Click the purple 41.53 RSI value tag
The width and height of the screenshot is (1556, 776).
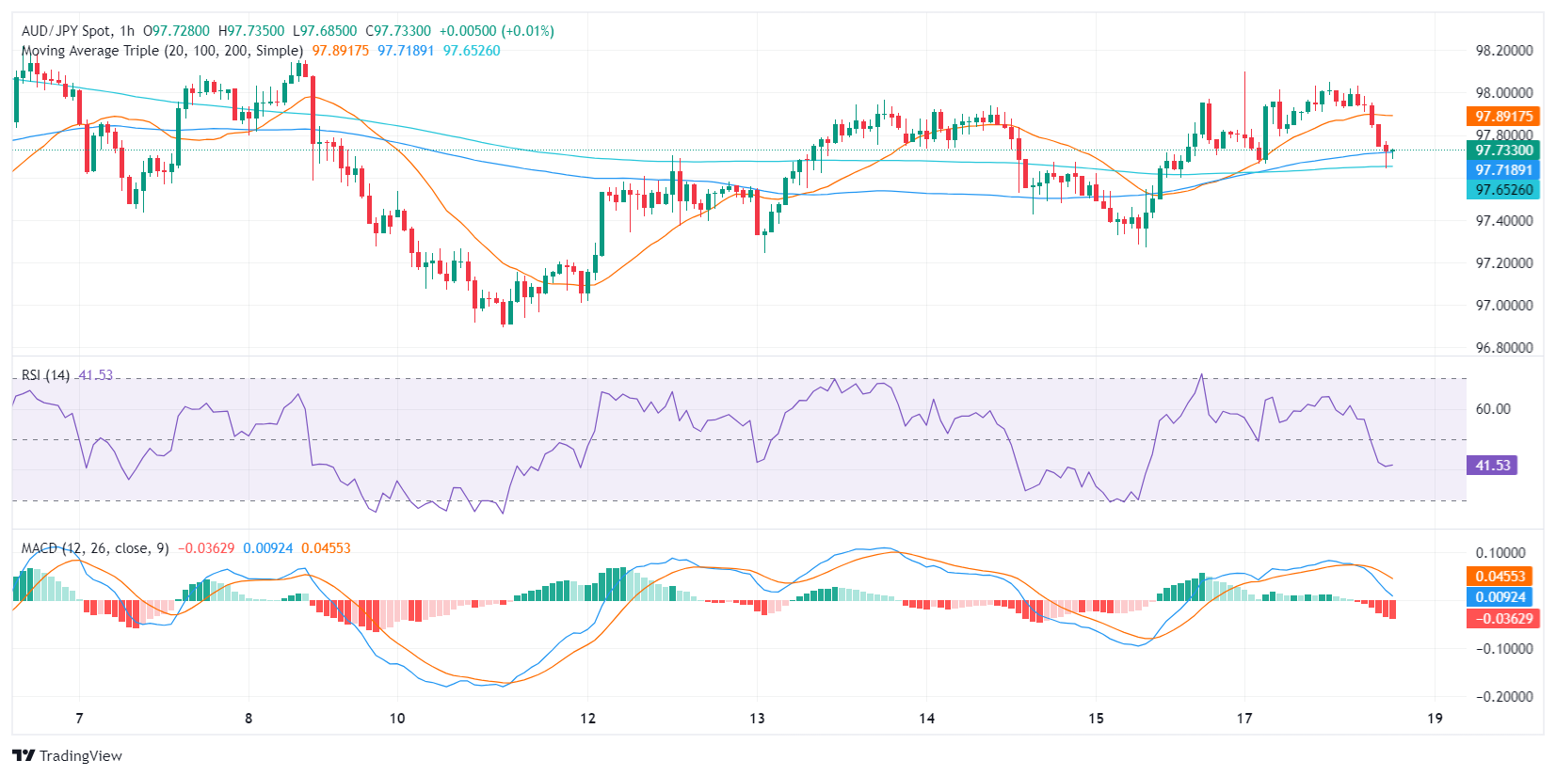tap(1492, 466)
